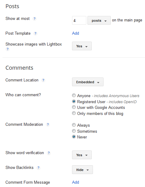Open the Embedded comment location dropdown
The height and width of the screenshot is (187, 145).
(88, 82)
